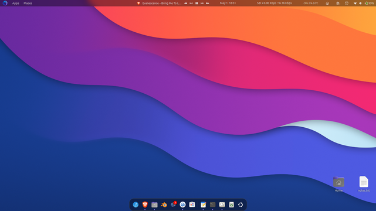The height and width of the screenshot is (211, 376).
Task: Open the Wi-Fi network indicator
Action: point(355,3)
